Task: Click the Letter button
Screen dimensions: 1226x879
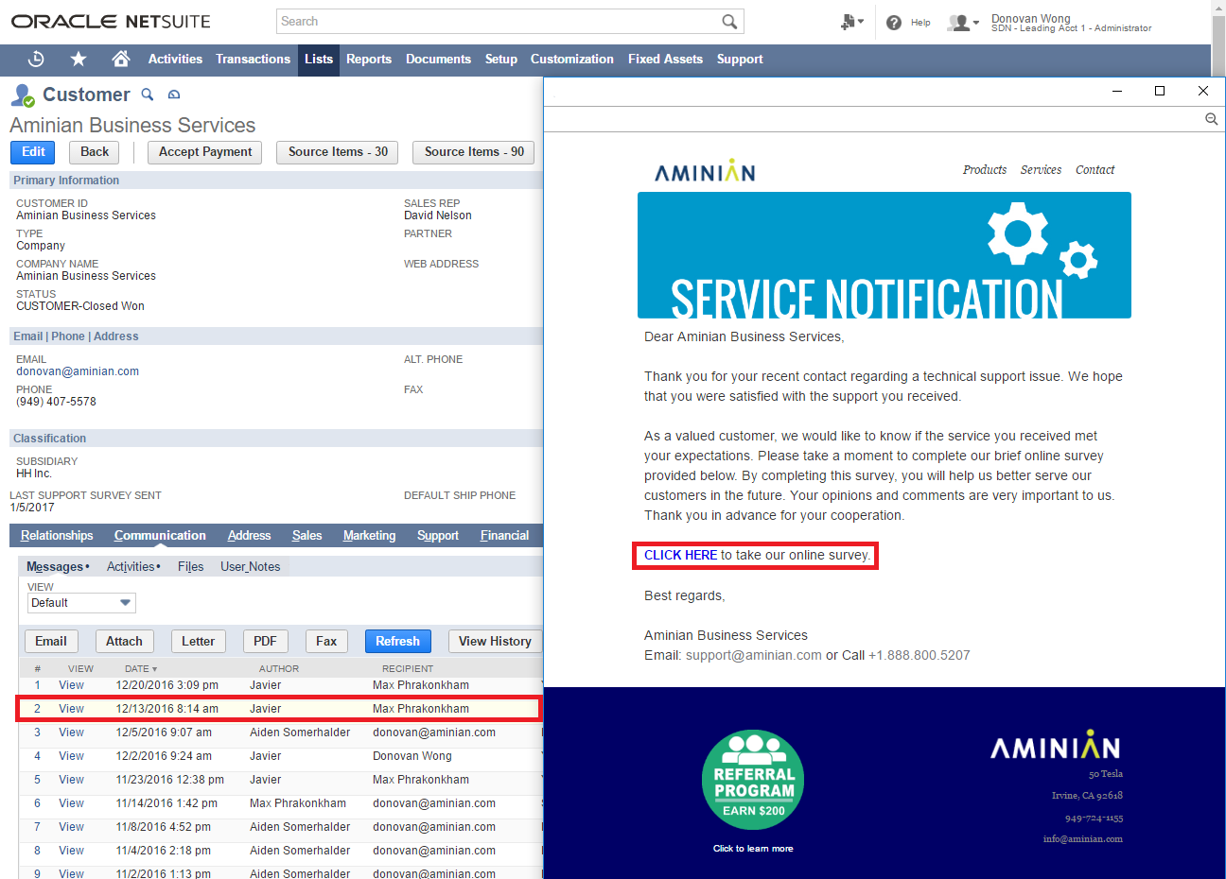Action: click(198, 641)
